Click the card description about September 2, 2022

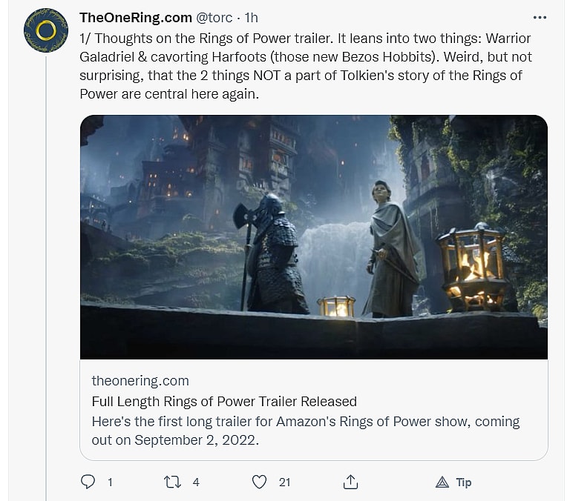click(x=305, y=430)
